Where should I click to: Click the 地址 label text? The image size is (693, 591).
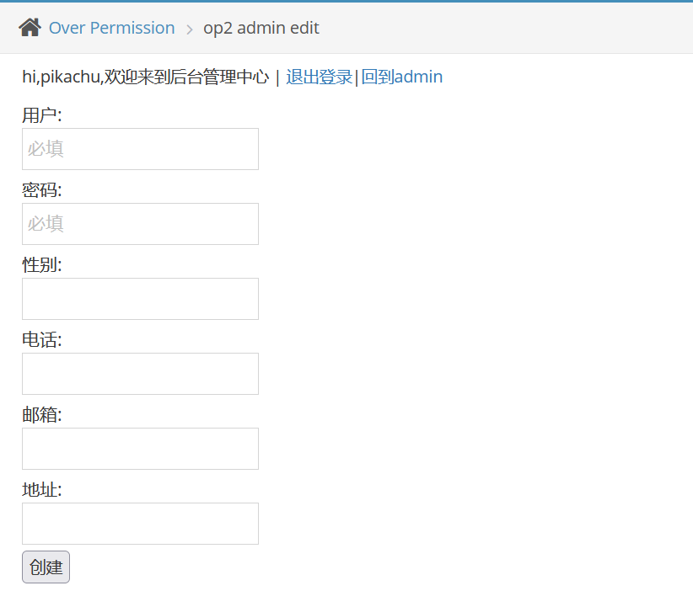point(42,490)
